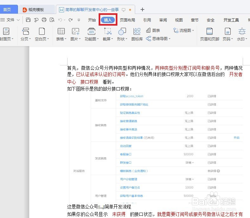This screenshot has width=250, height=218.
Task: Open the 安全 ribbon tab
Action: 211,20
